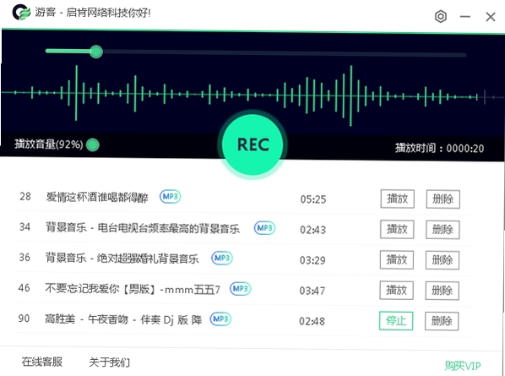Adjust the 播放音量 volume knob
The width and height of the screenshot is (505, 376).
click(x=93, y=144)
